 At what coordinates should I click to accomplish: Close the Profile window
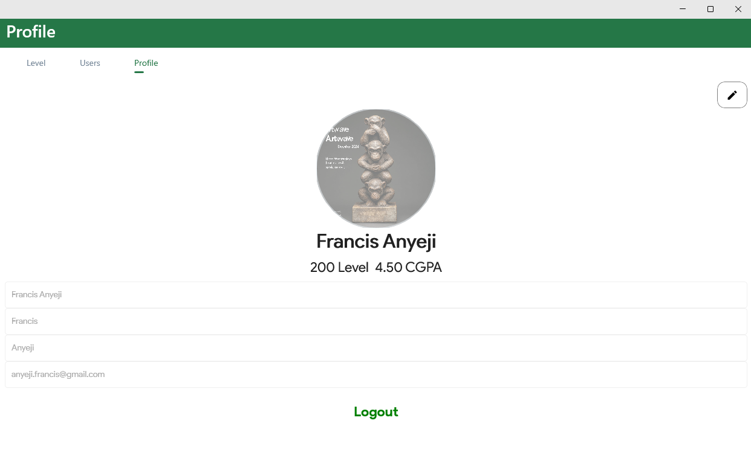(738, 9)
